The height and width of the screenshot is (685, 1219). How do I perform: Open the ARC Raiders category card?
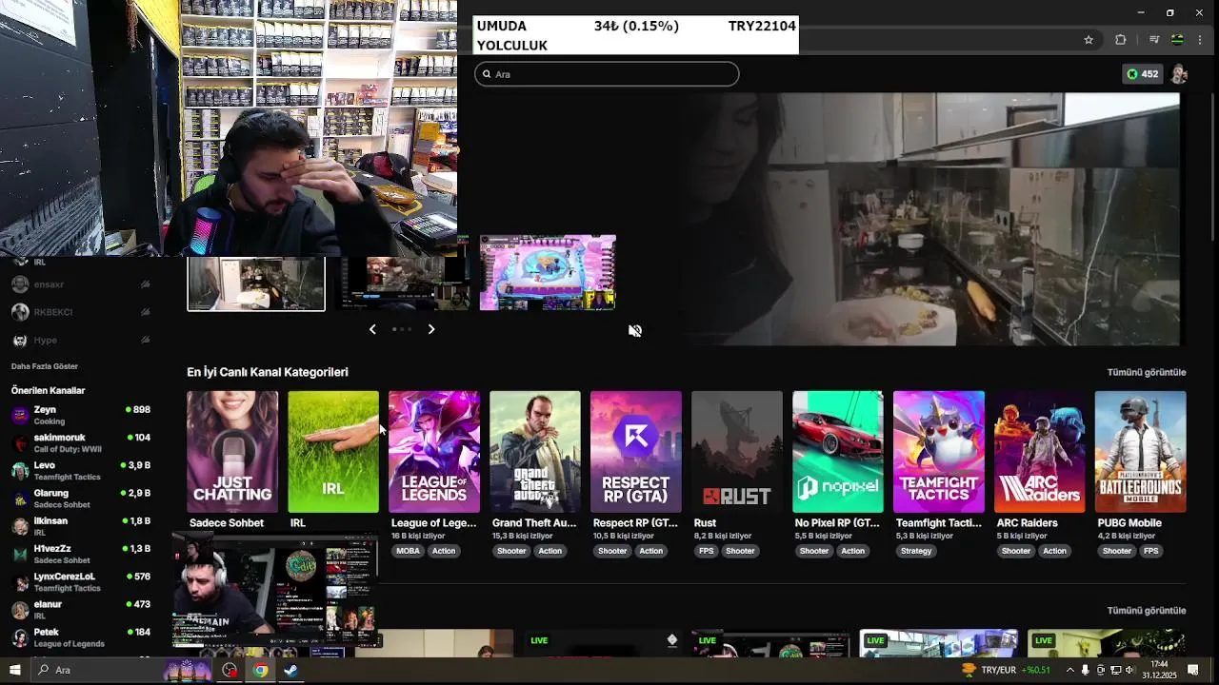click(1040, 452)
